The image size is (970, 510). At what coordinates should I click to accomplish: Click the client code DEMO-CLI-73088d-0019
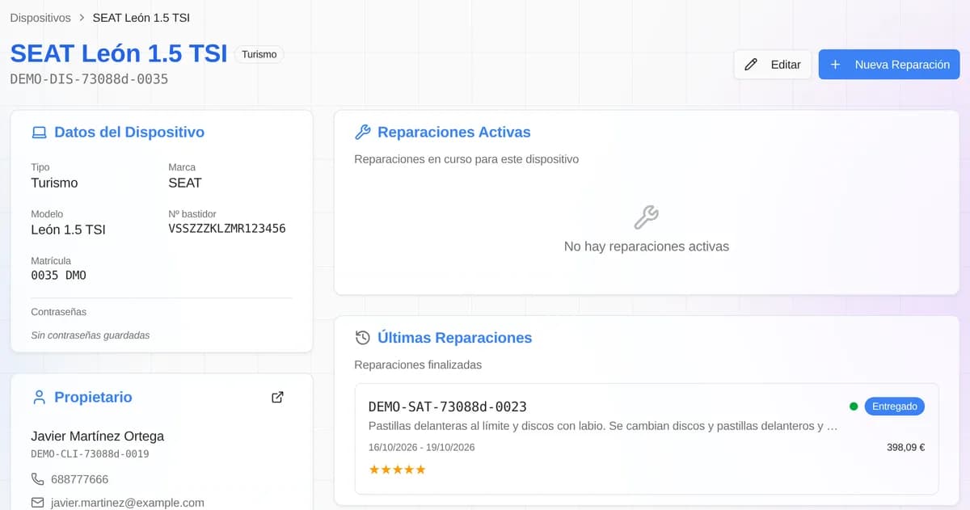coord(90,454)
